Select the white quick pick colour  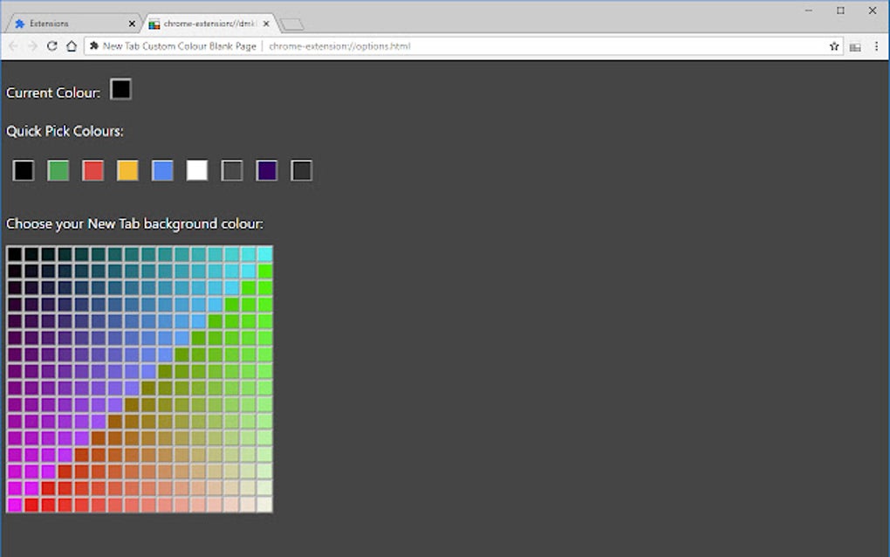point(197,170)
